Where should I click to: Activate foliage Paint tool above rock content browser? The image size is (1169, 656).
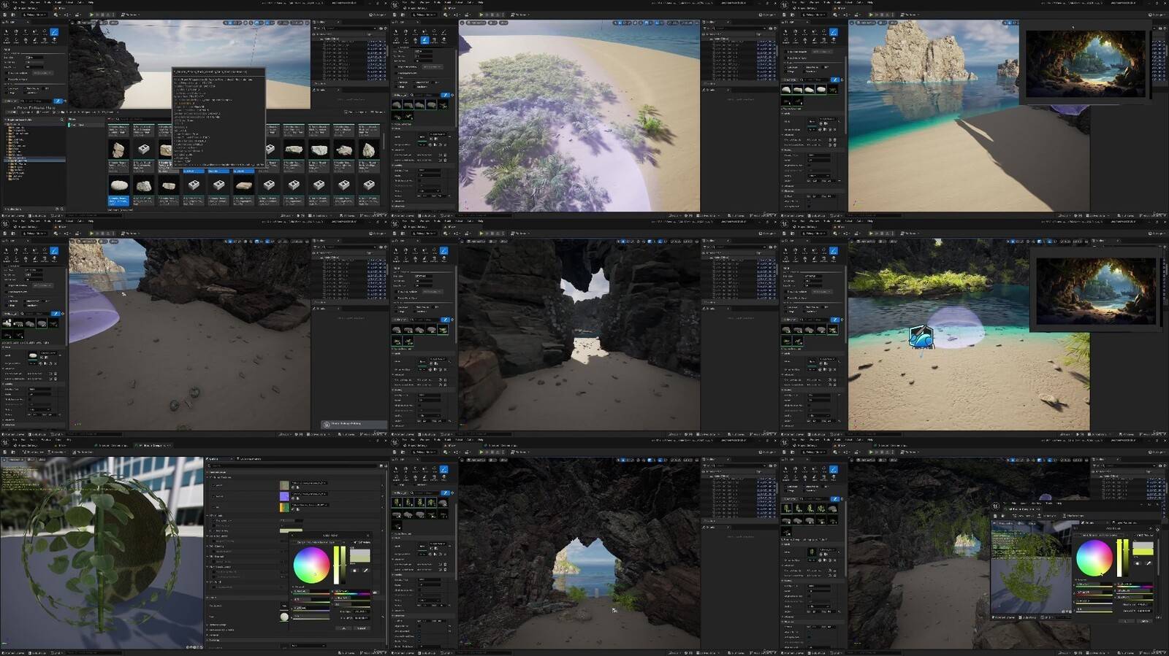(53, 33)
